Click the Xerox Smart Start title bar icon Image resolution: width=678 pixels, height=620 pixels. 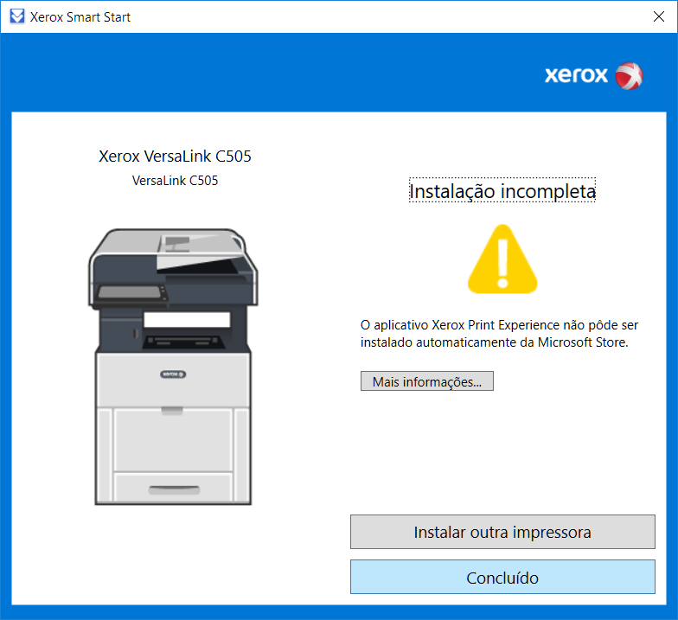(x=17, y=16)
